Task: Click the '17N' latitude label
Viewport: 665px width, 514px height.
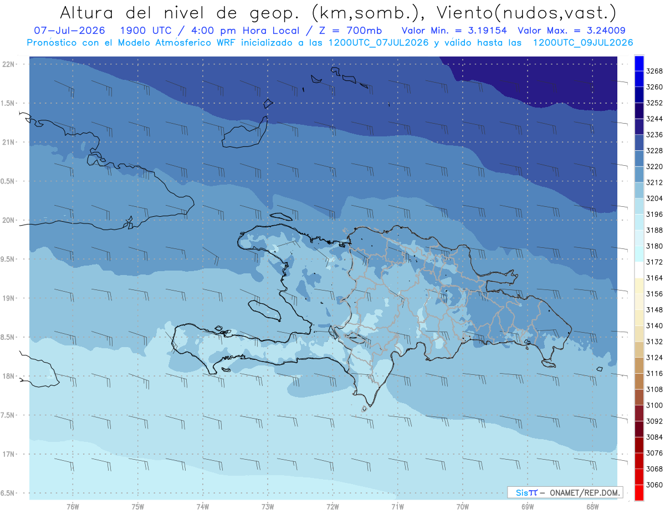Action: 8,454
